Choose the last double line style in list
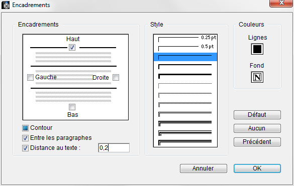The image size is (294, 186). point(185,142)
